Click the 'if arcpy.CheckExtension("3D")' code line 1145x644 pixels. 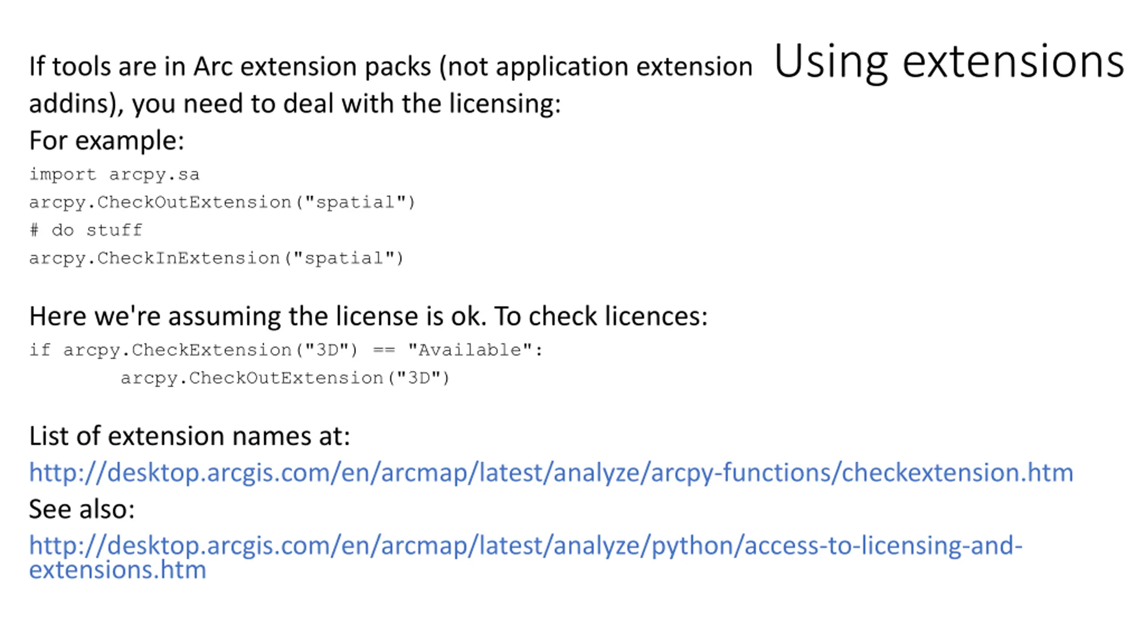[286, 350]
